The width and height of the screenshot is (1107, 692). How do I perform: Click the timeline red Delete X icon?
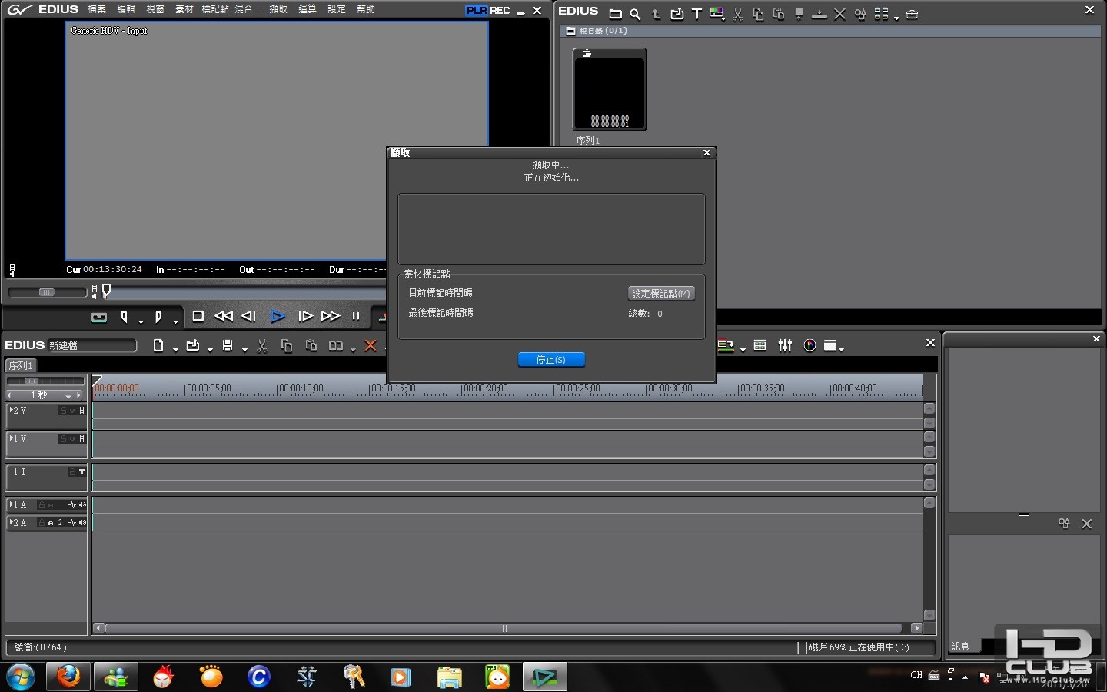tap(370, 346)
